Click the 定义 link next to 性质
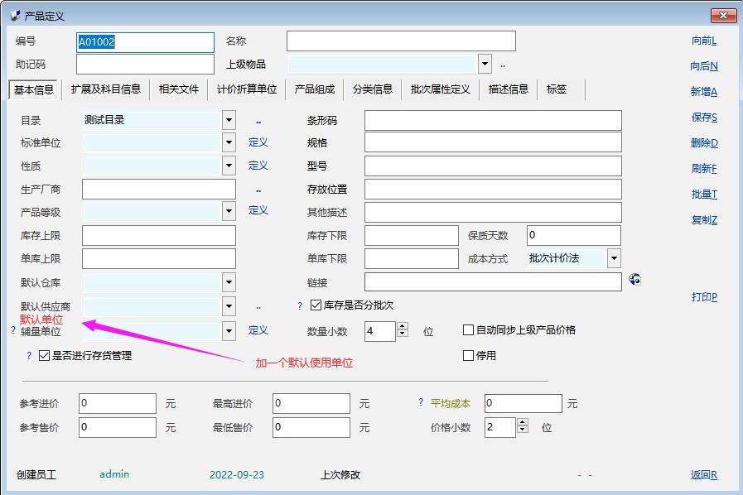 (x=258, y=166)
